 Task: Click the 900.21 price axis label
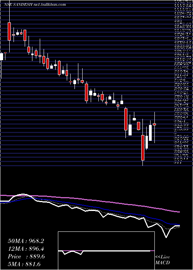click(x=181, y=116)
